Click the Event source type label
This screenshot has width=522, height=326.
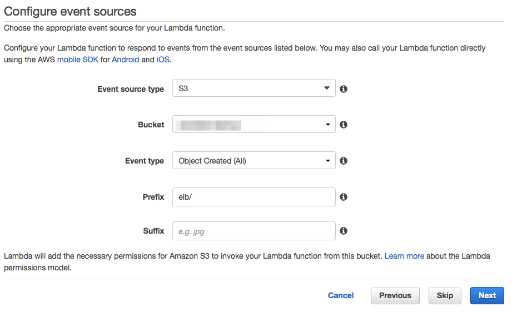coord(131,89)
